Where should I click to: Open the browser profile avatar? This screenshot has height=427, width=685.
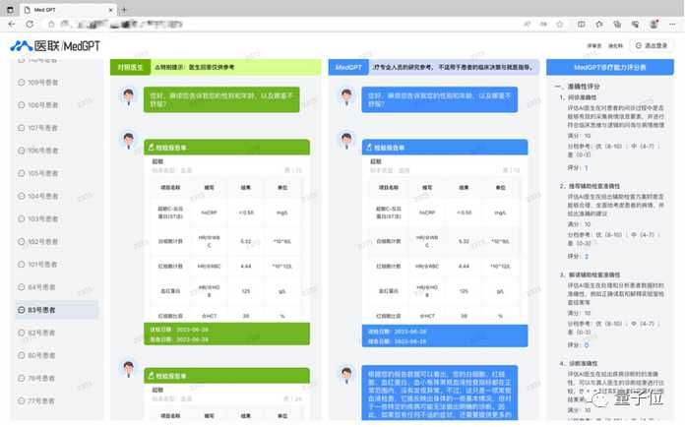tap(654, 24)
